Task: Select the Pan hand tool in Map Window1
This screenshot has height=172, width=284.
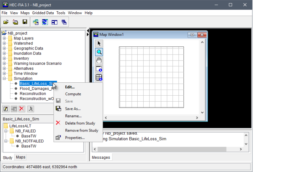Action: 99,60
